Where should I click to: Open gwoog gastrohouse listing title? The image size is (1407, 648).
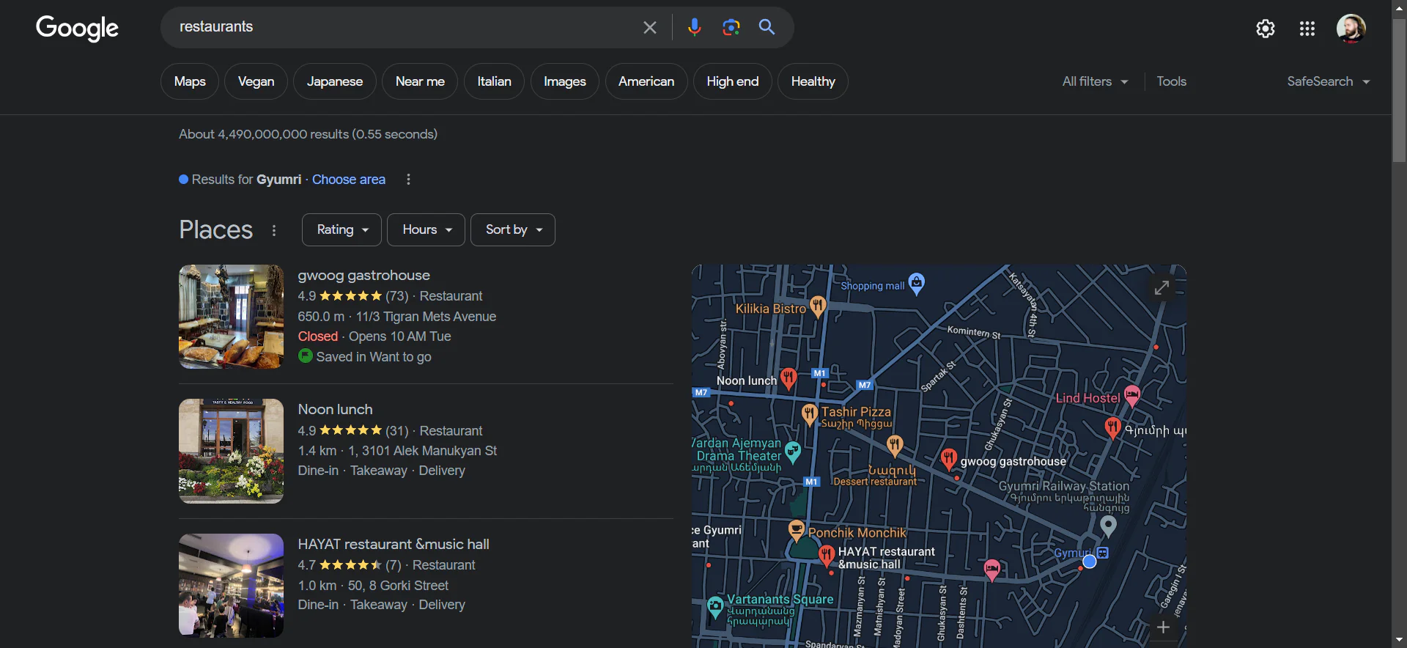(x=363, y=276)
